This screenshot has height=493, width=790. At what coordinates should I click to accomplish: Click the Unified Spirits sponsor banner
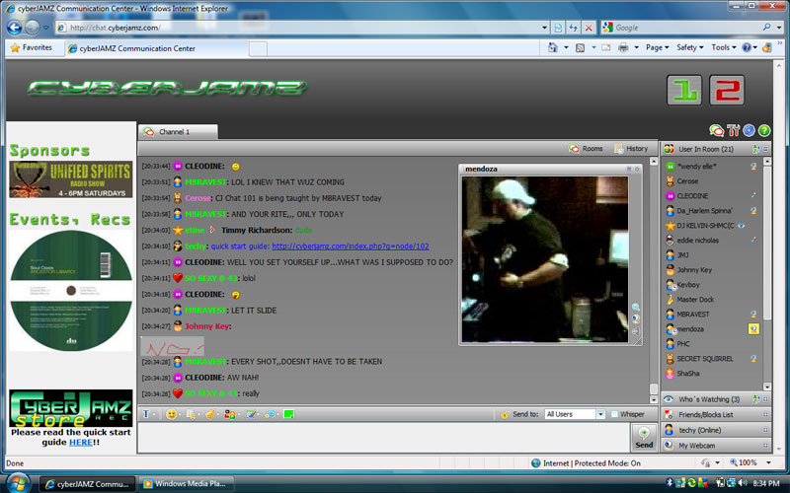point(71,179)
